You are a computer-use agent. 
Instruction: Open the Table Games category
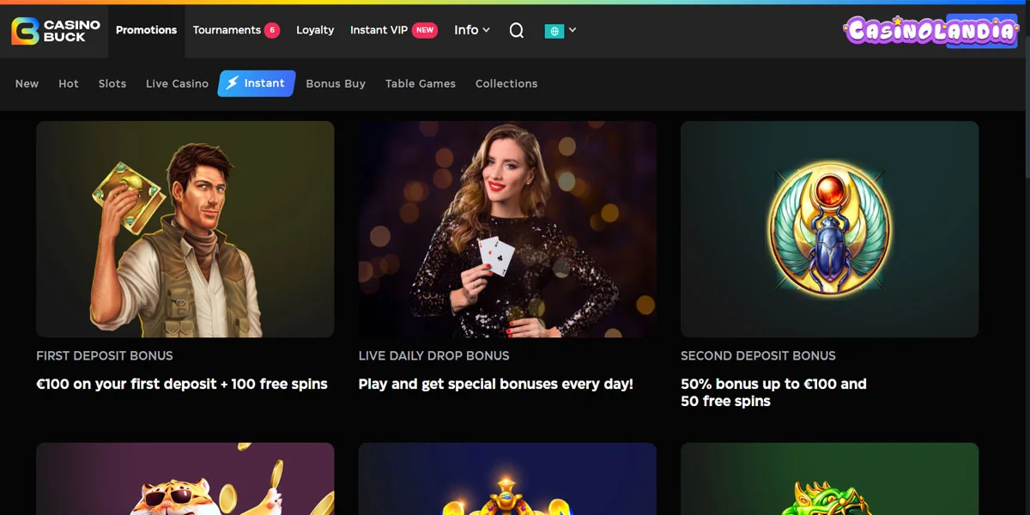[421, 83]
